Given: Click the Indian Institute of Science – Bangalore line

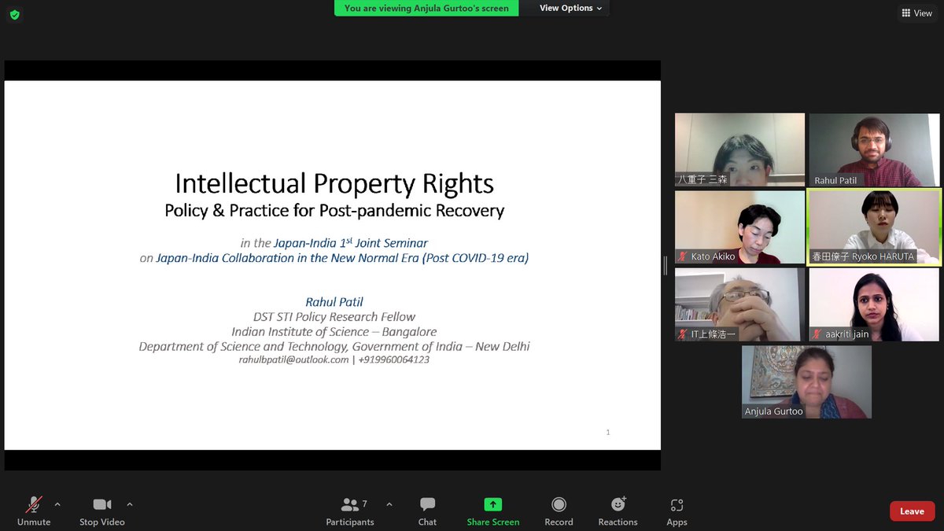Looking at the screenshot, I should tap(334, 332).
